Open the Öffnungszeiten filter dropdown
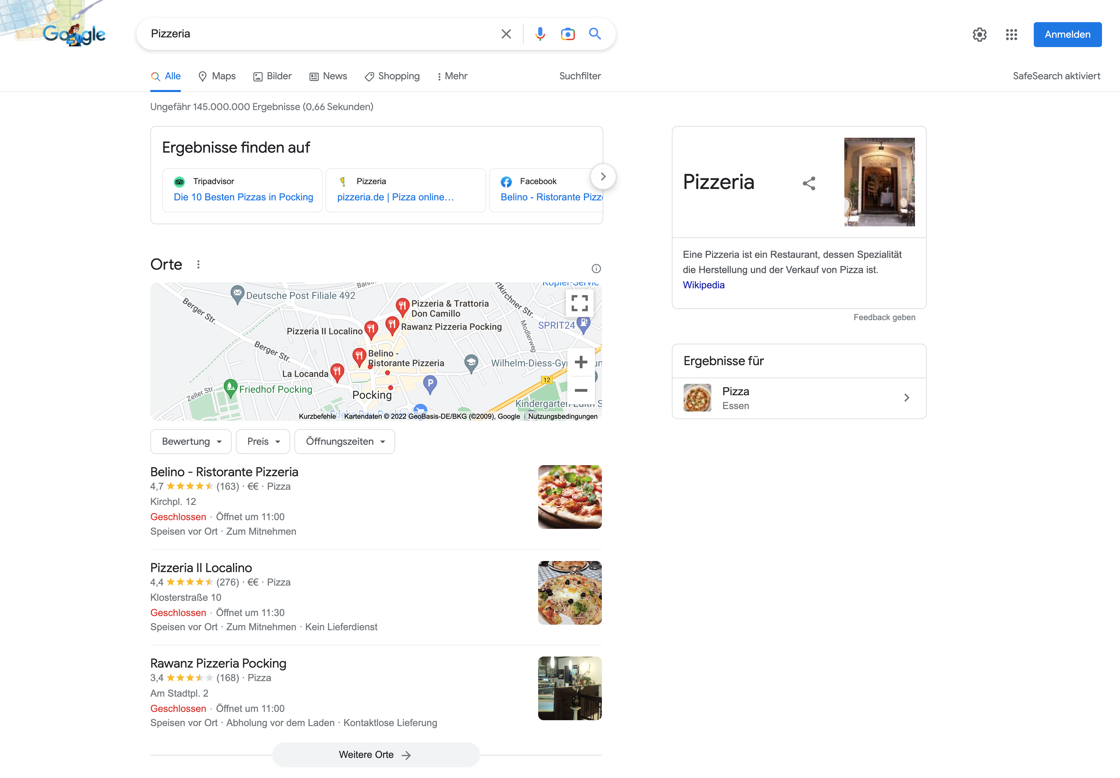This screenshot has height=778, width=1120. pyautogui.click(x=344, y=442)
